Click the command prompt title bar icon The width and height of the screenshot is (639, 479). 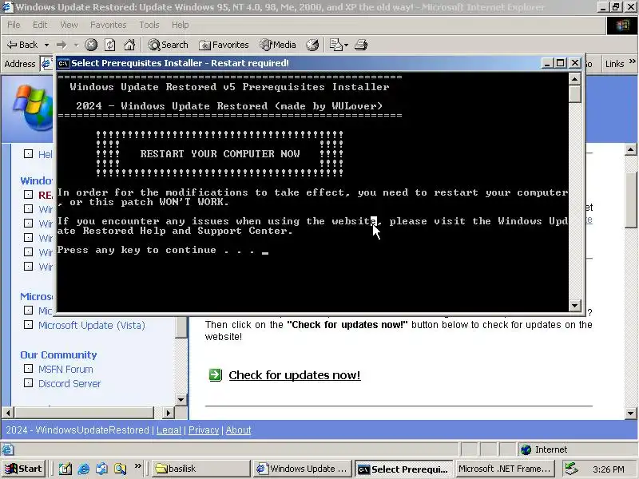click(64, 63)
